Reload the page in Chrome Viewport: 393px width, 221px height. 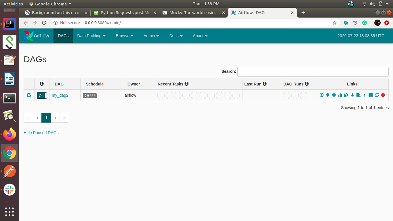[x=44, y=23]
